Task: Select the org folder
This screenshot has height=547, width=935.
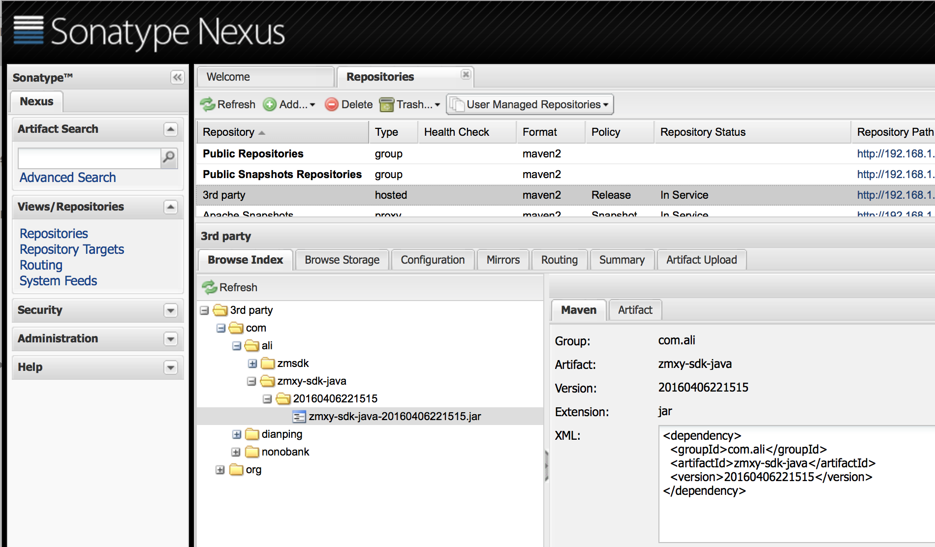Action: tap(253, 470)
